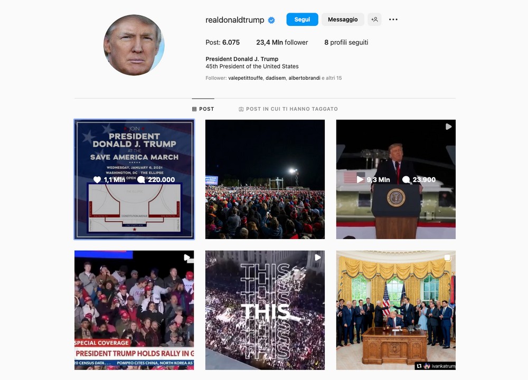Click the video reel icon on podium post
Screen dimensions: 528x380
click(x=448, y=127)
